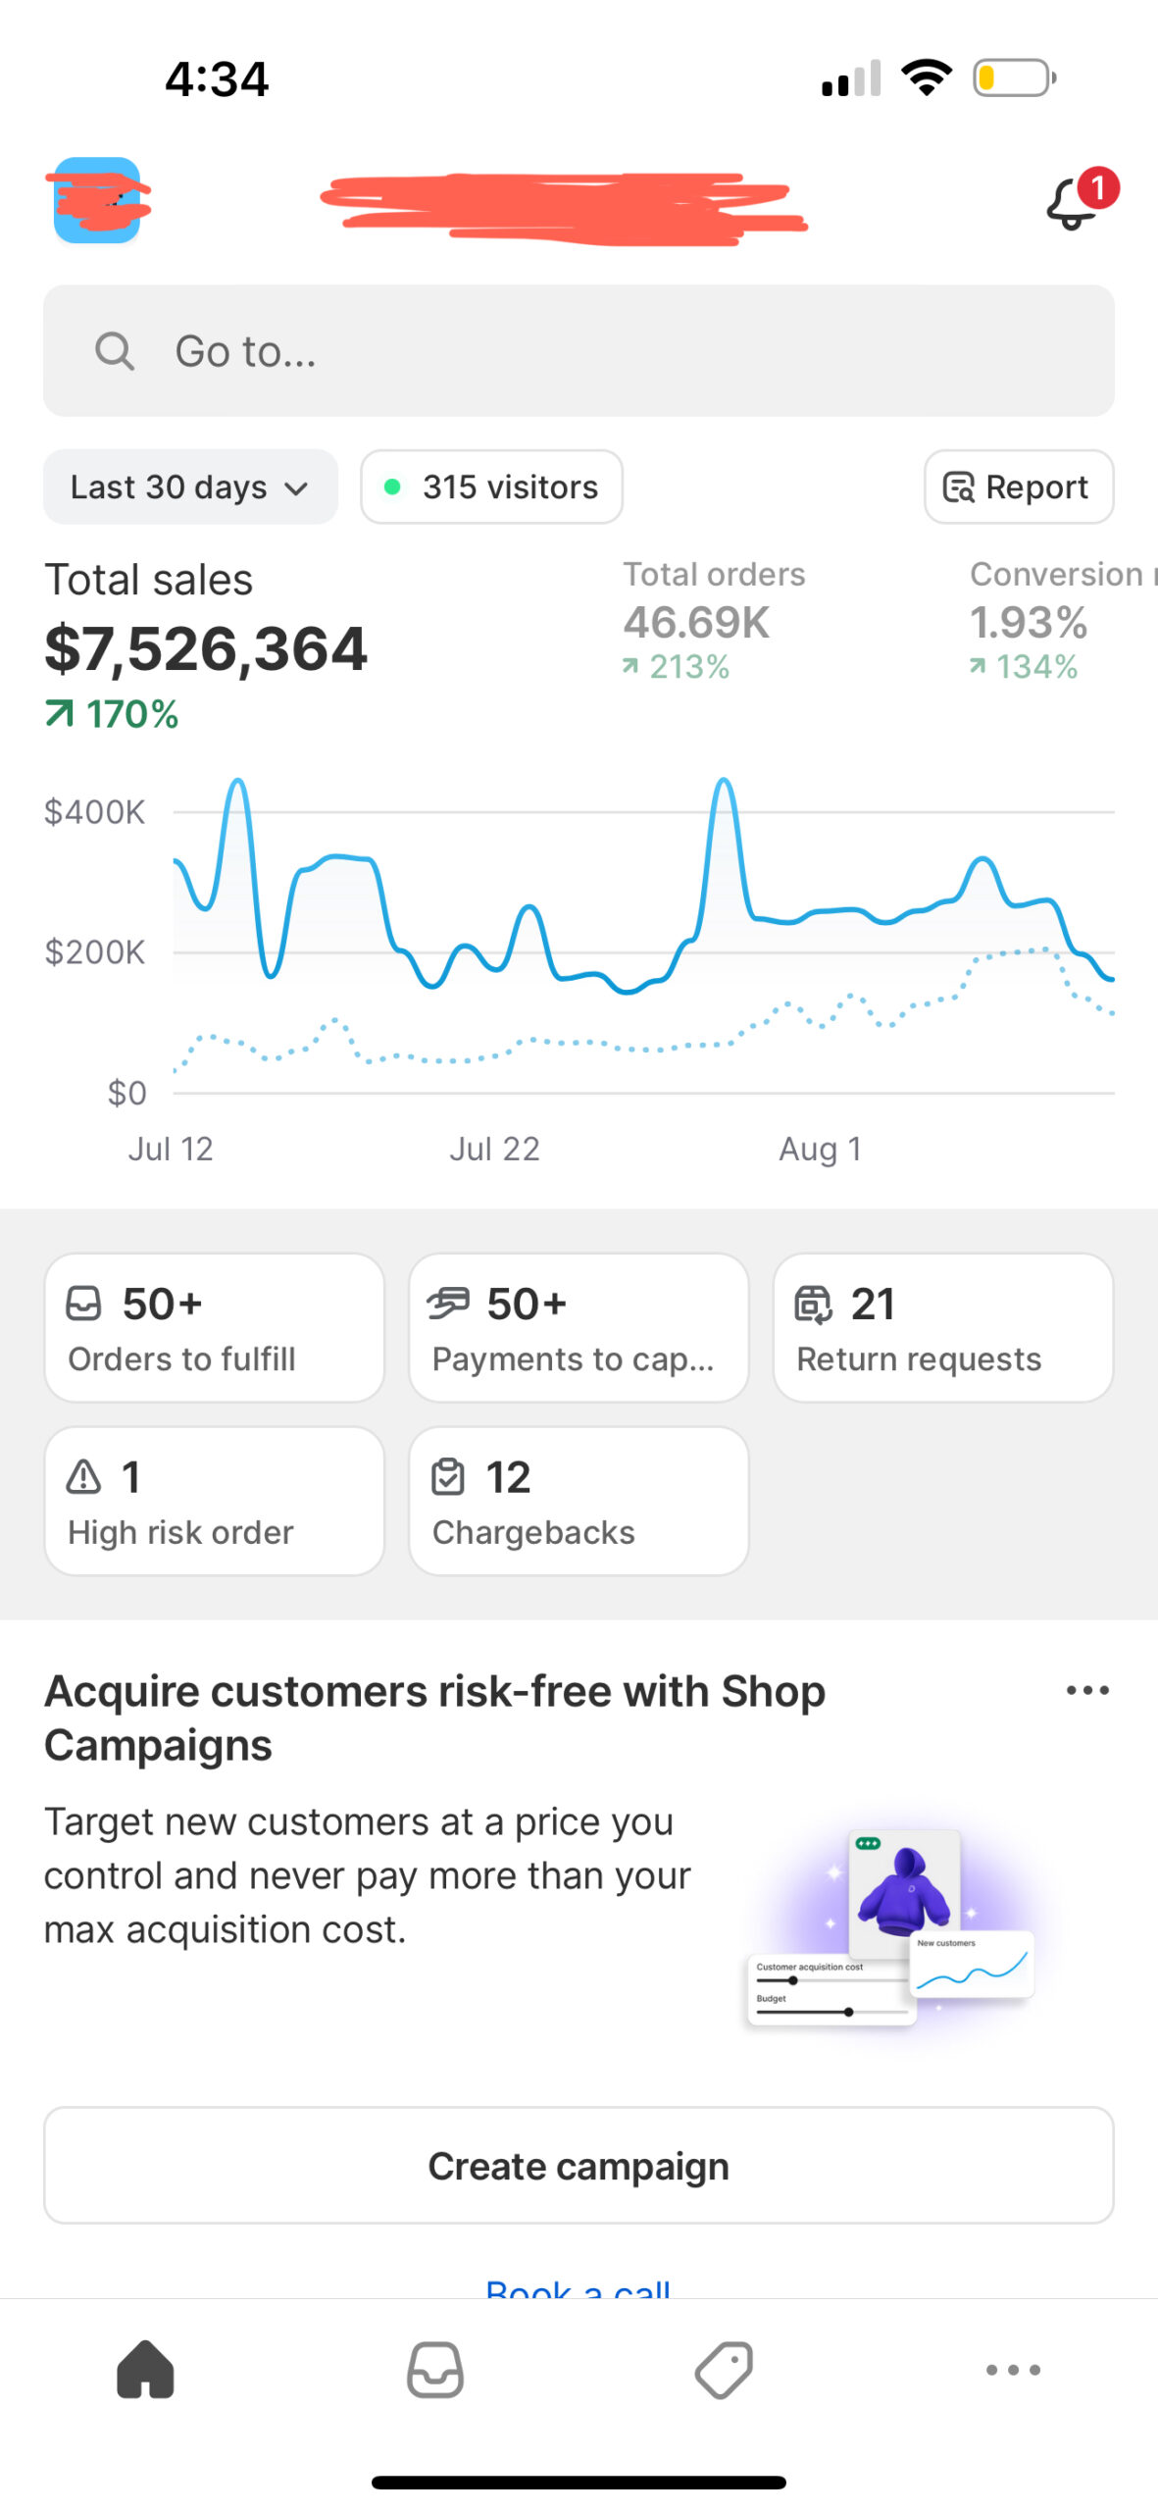This screenshot has height=2511, width=1158.
Task: Expand the Last 30 days dropdown
Action: (190, 487)
